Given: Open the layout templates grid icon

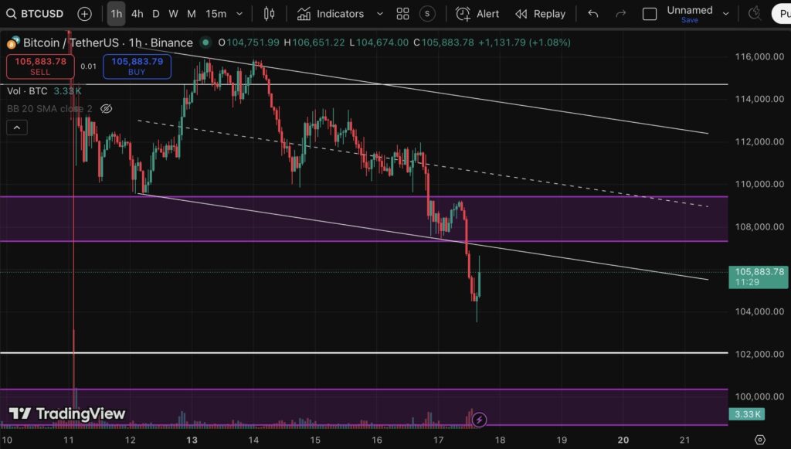Looking at the screenshot, I should click(402, 14).
